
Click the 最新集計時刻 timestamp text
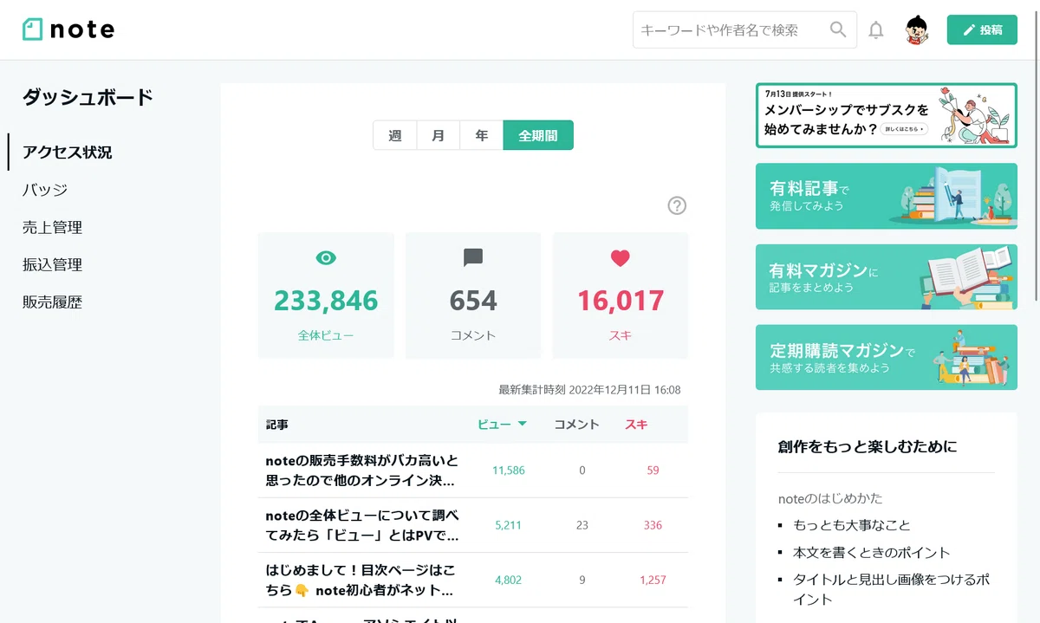pos(589,390)
